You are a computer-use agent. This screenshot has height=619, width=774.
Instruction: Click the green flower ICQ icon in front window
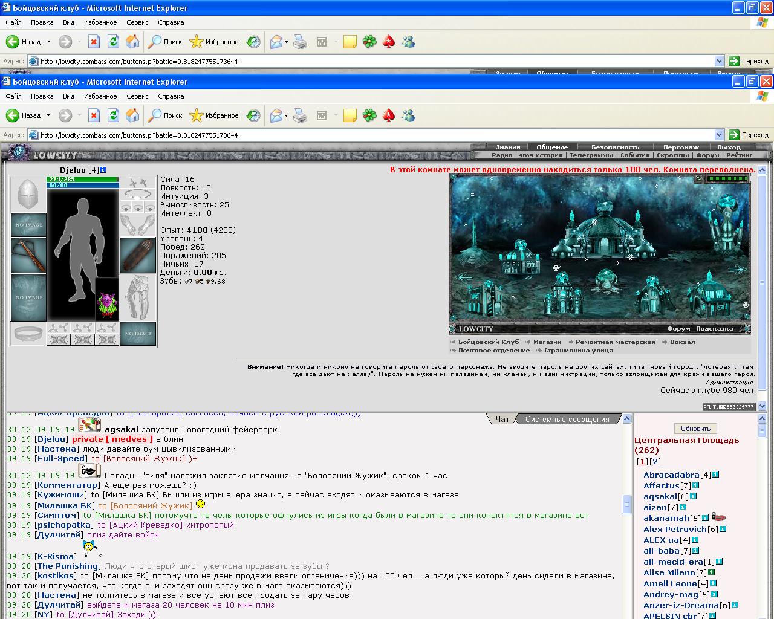tap(369, 115)
